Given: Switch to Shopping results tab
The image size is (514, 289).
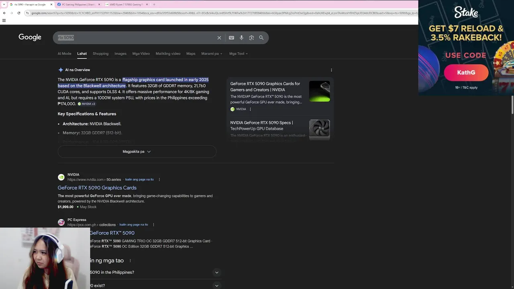Looking at the screenshot, I should point(100,53).
